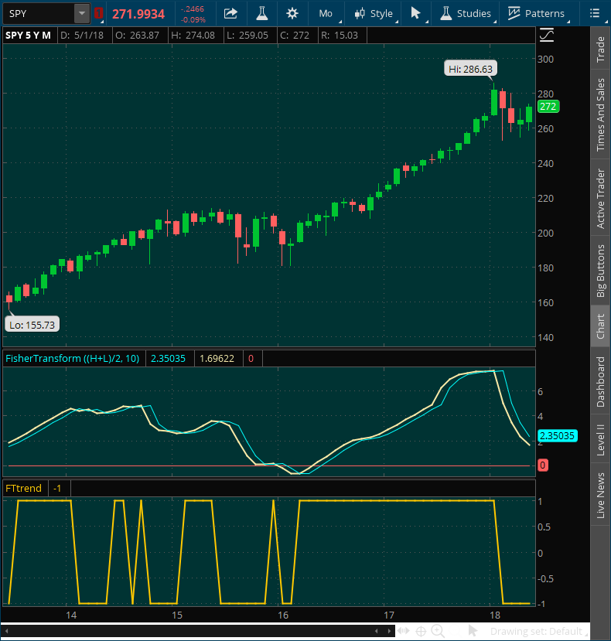Click the zoom in magnifier icon

(x=438, y=631)
